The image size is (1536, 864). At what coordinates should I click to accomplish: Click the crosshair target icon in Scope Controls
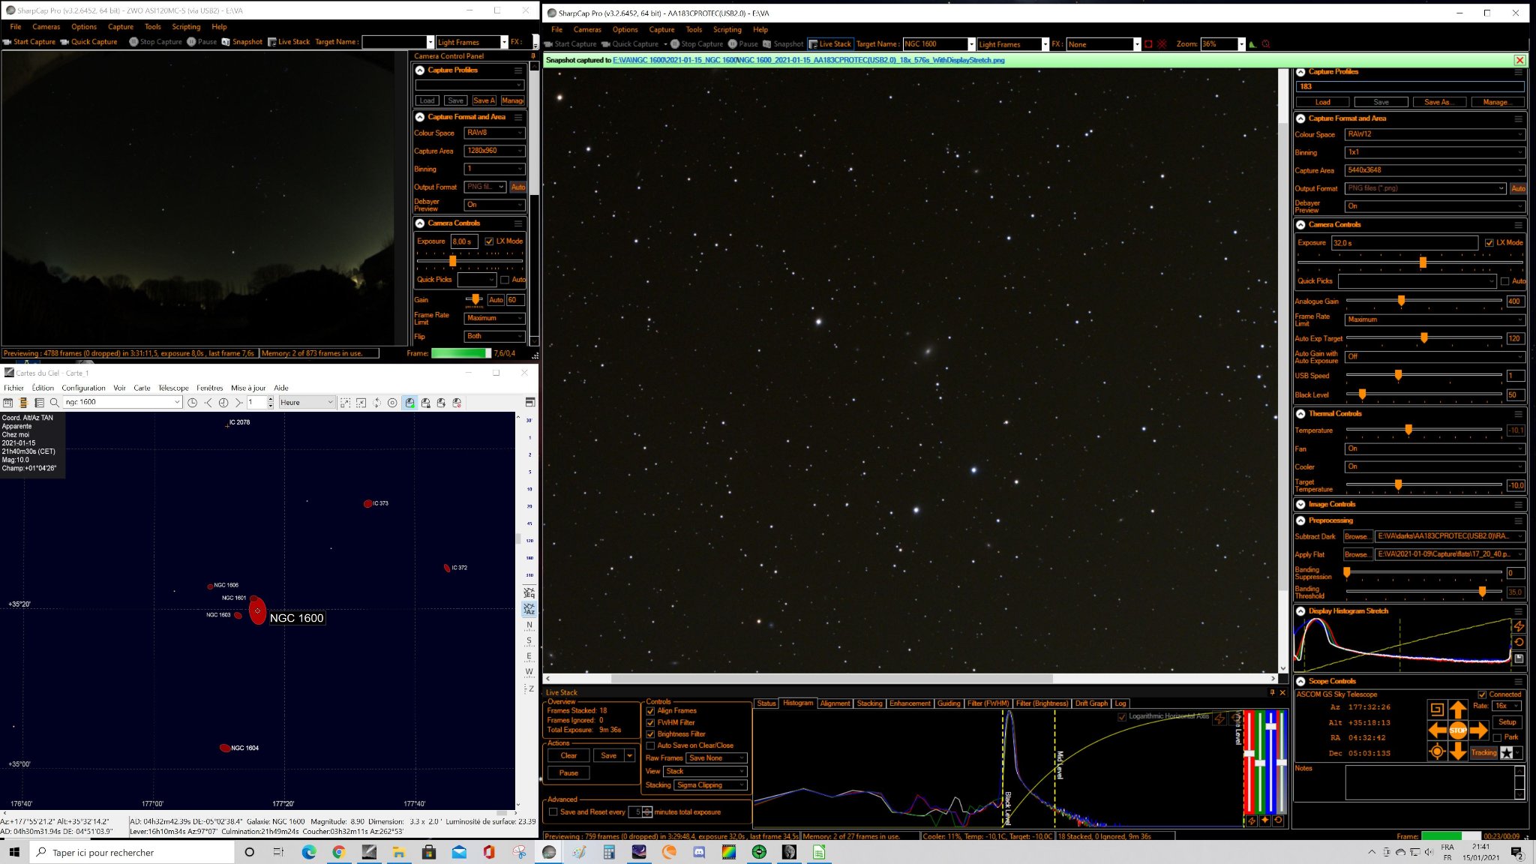point(1437,751)
